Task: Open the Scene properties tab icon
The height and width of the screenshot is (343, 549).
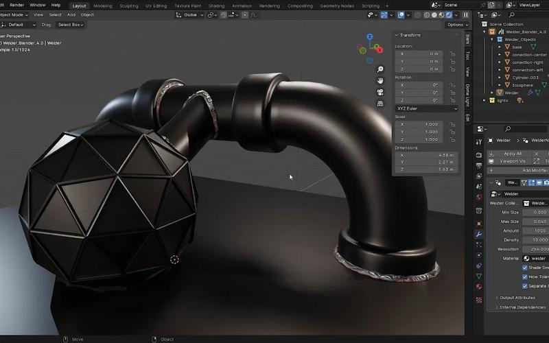Action: click(478, 187)
